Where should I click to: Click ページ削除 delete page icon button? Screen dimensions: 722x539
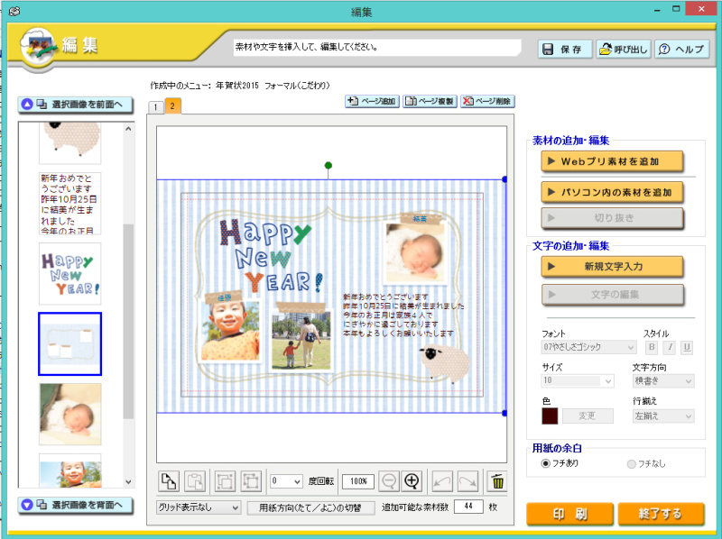(487, 101)
